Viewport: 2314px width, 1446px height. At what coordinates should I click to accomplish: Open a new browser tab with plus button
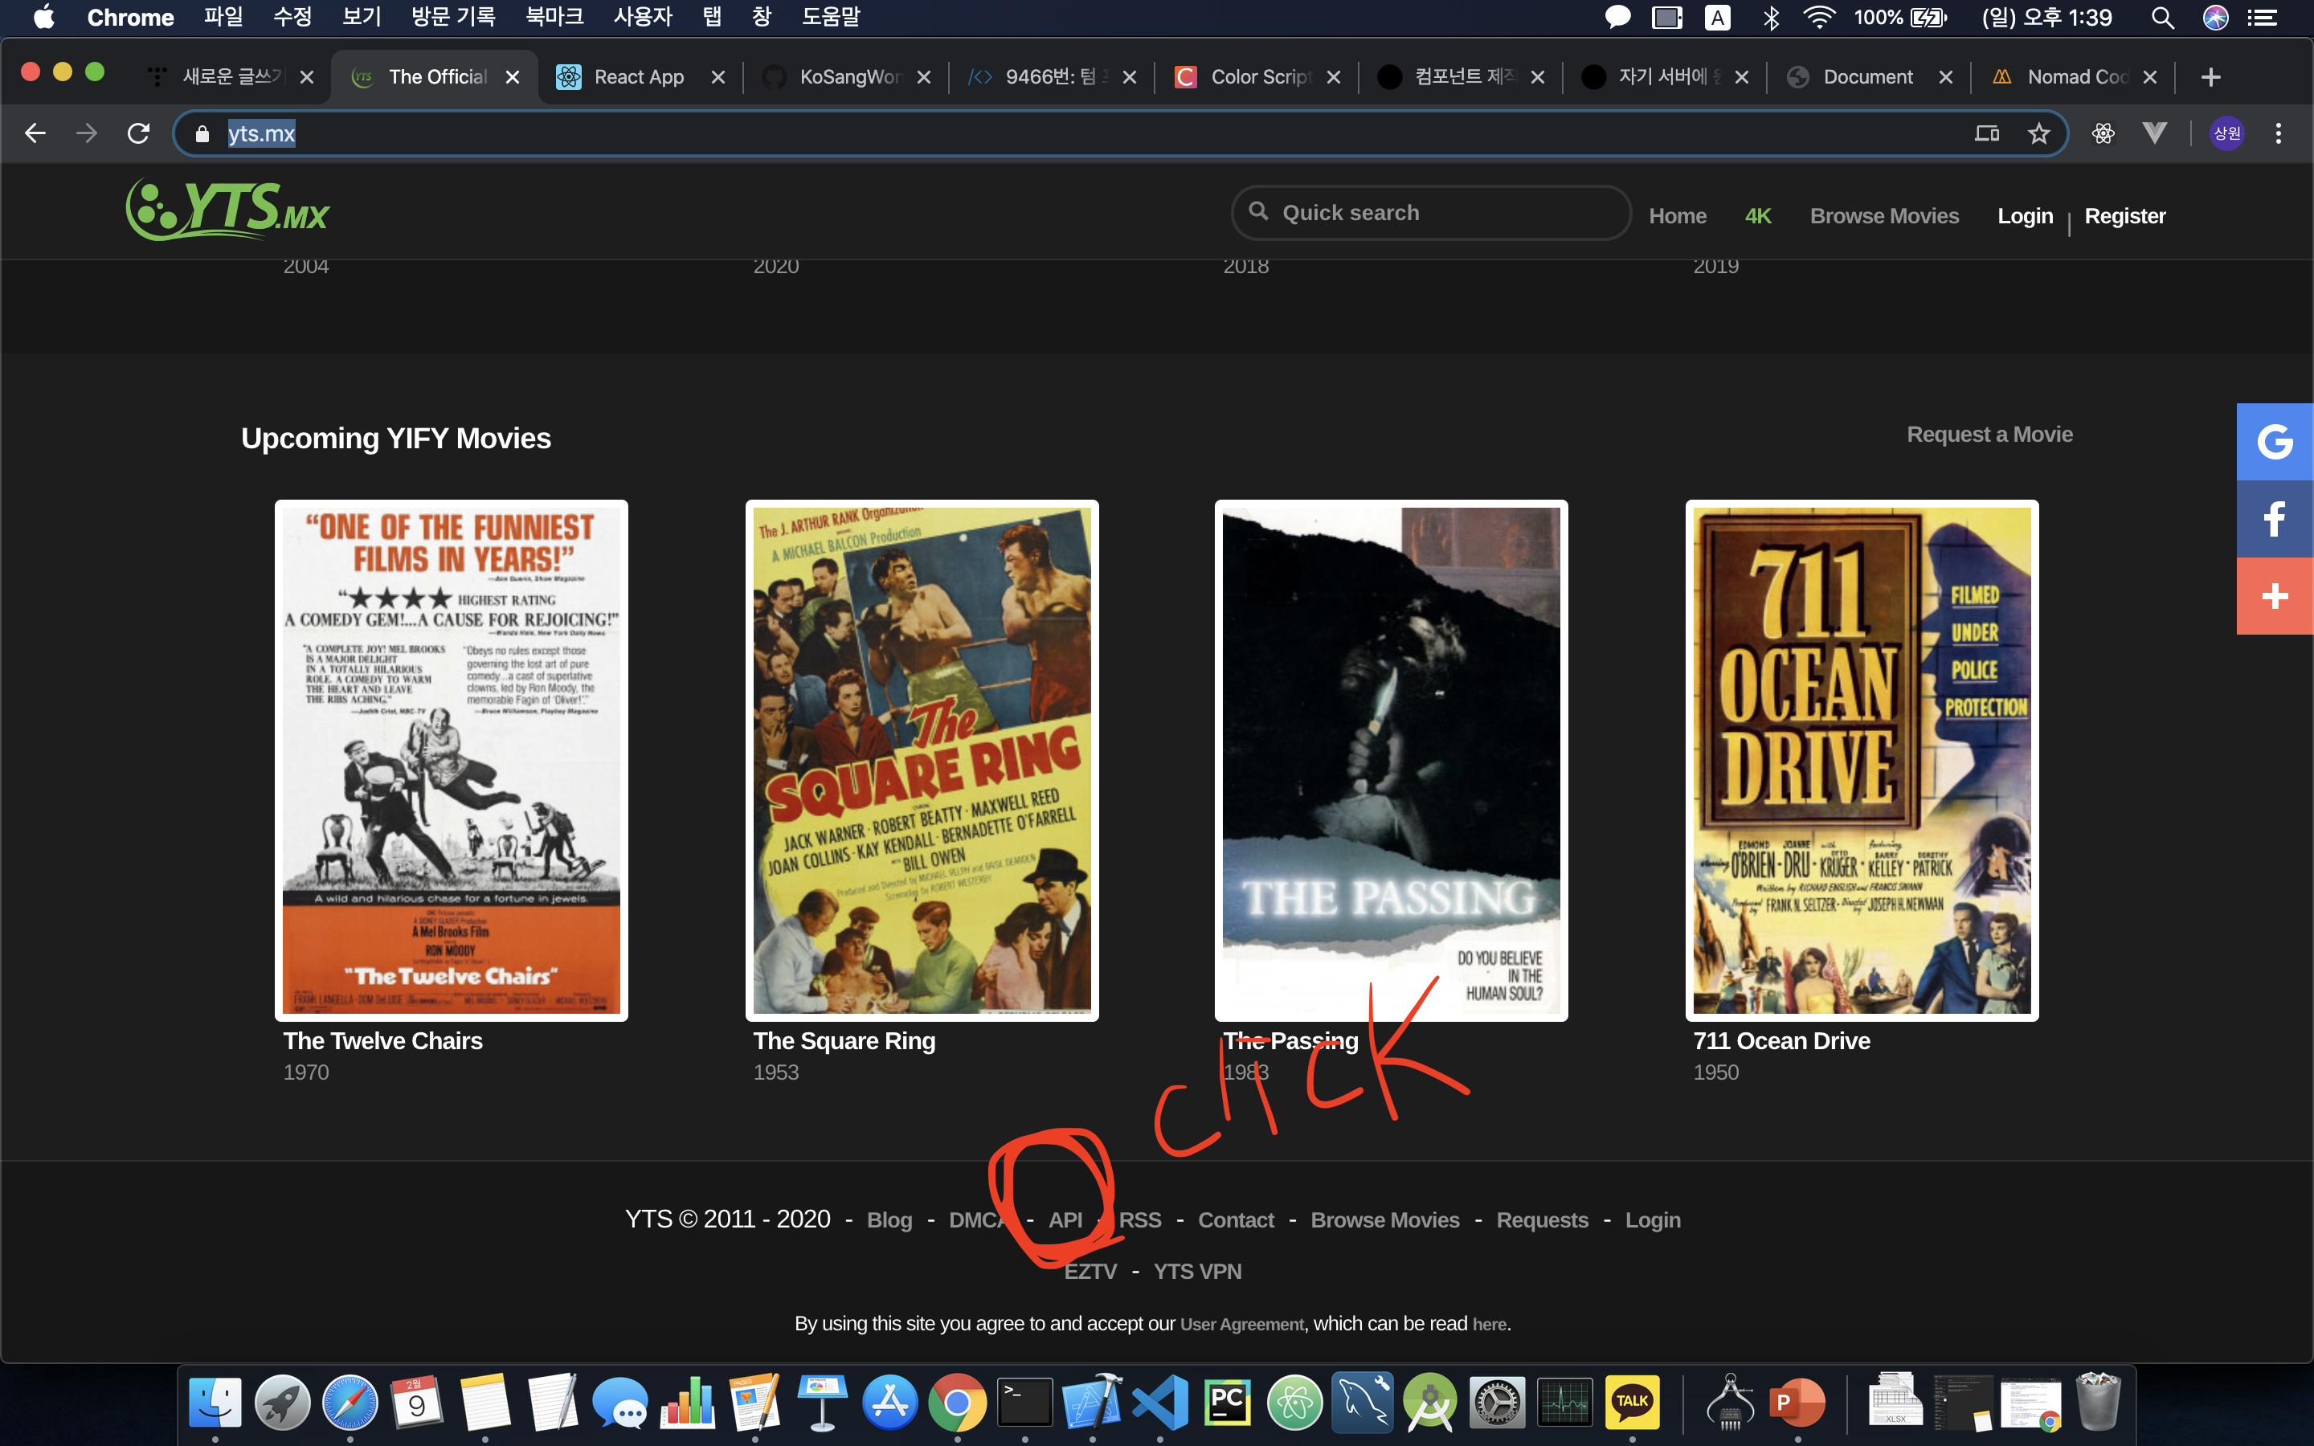tap(2210, 76)
